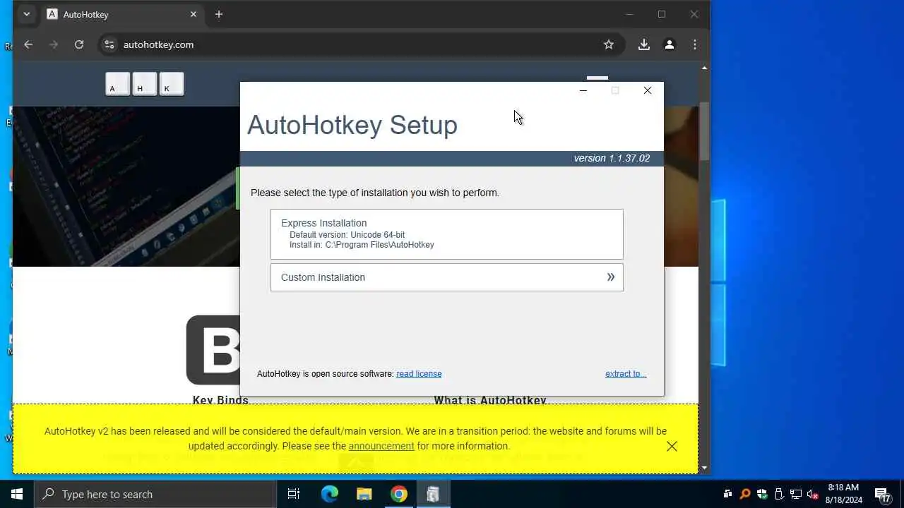904x508 pixels.
Task: Close the AutoHotkey browser tab
Action: coord(194,14)
